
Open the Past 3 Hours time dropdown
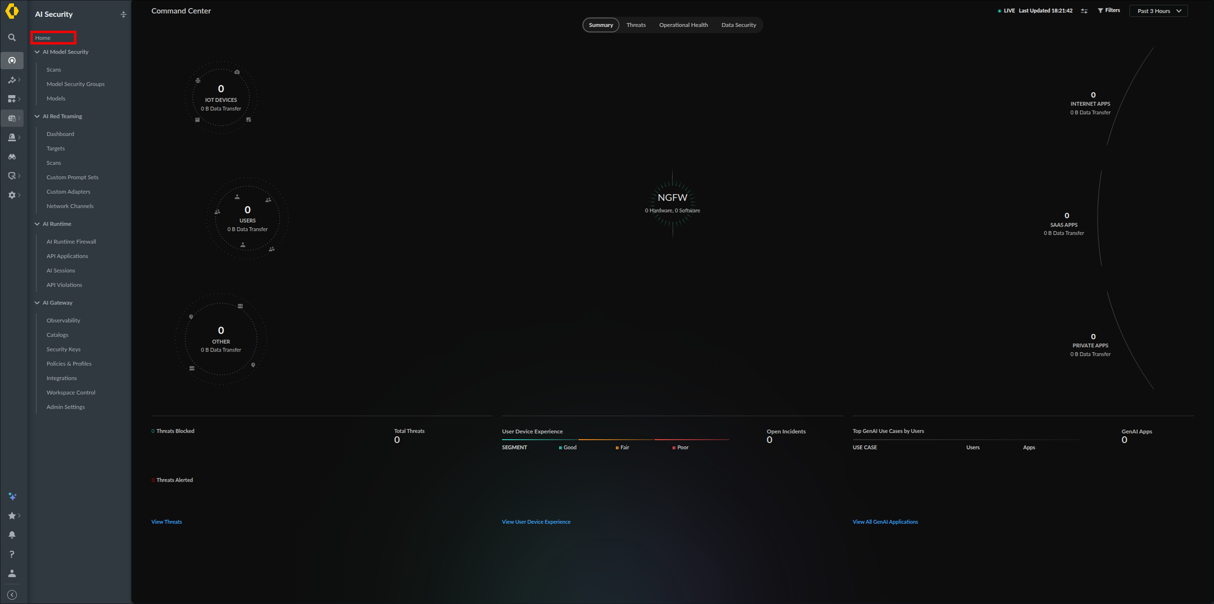1158,11
